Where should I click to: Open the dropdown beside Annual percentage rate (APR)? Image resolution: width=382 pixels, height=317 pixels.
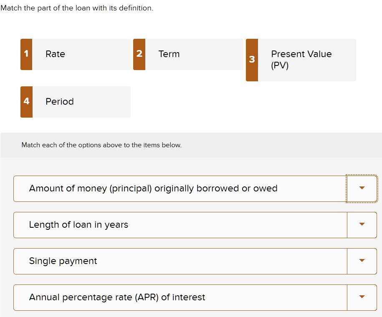tap(362, 297)
